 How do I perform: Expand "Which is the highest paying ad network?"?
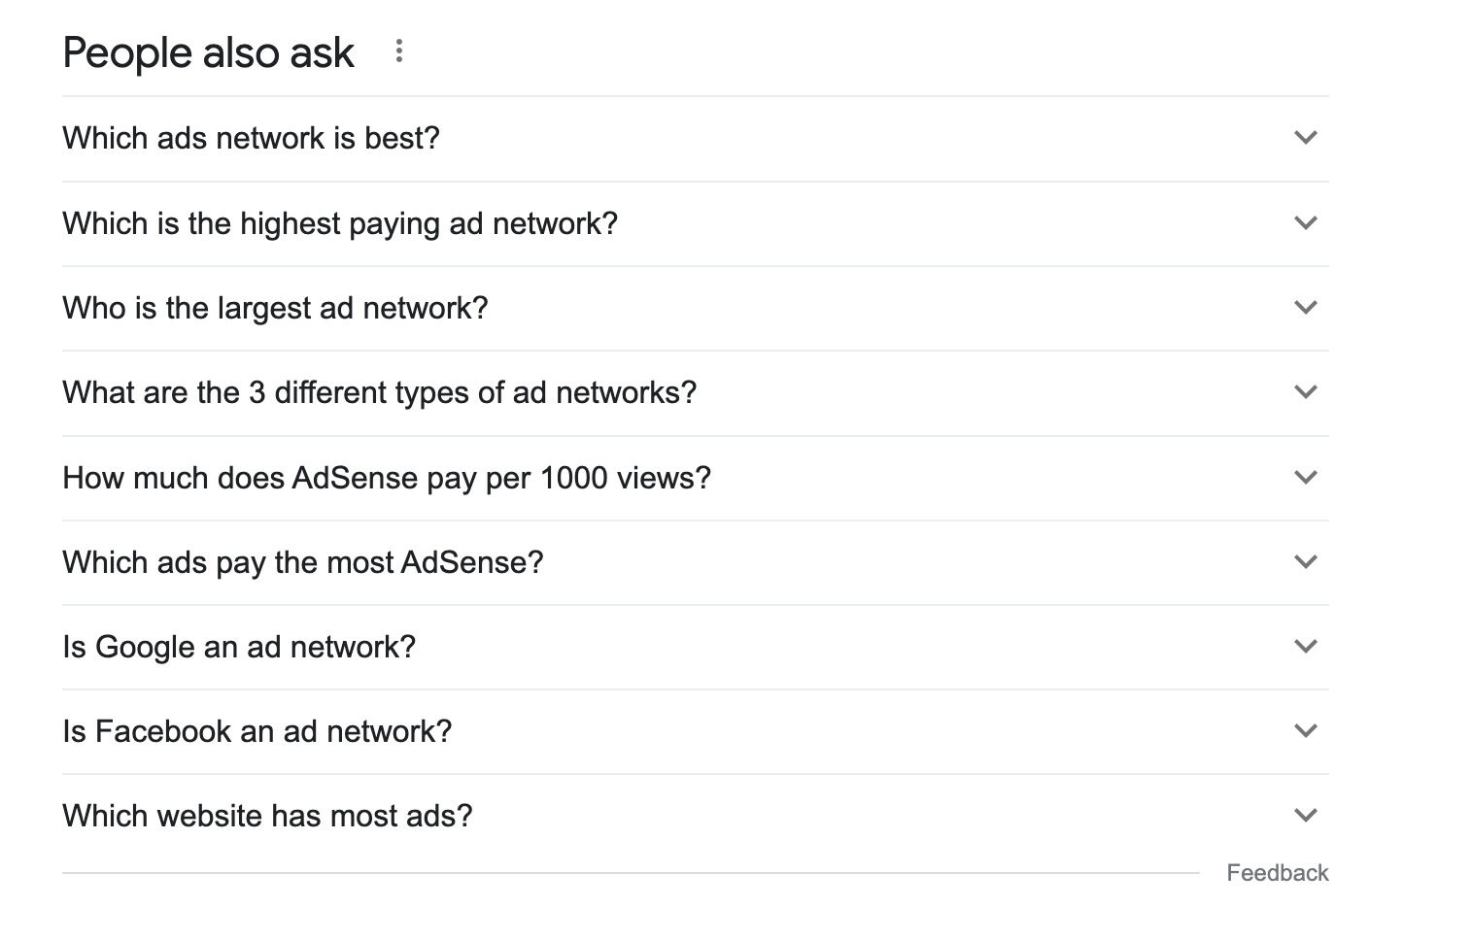(x=1306, y=223)
